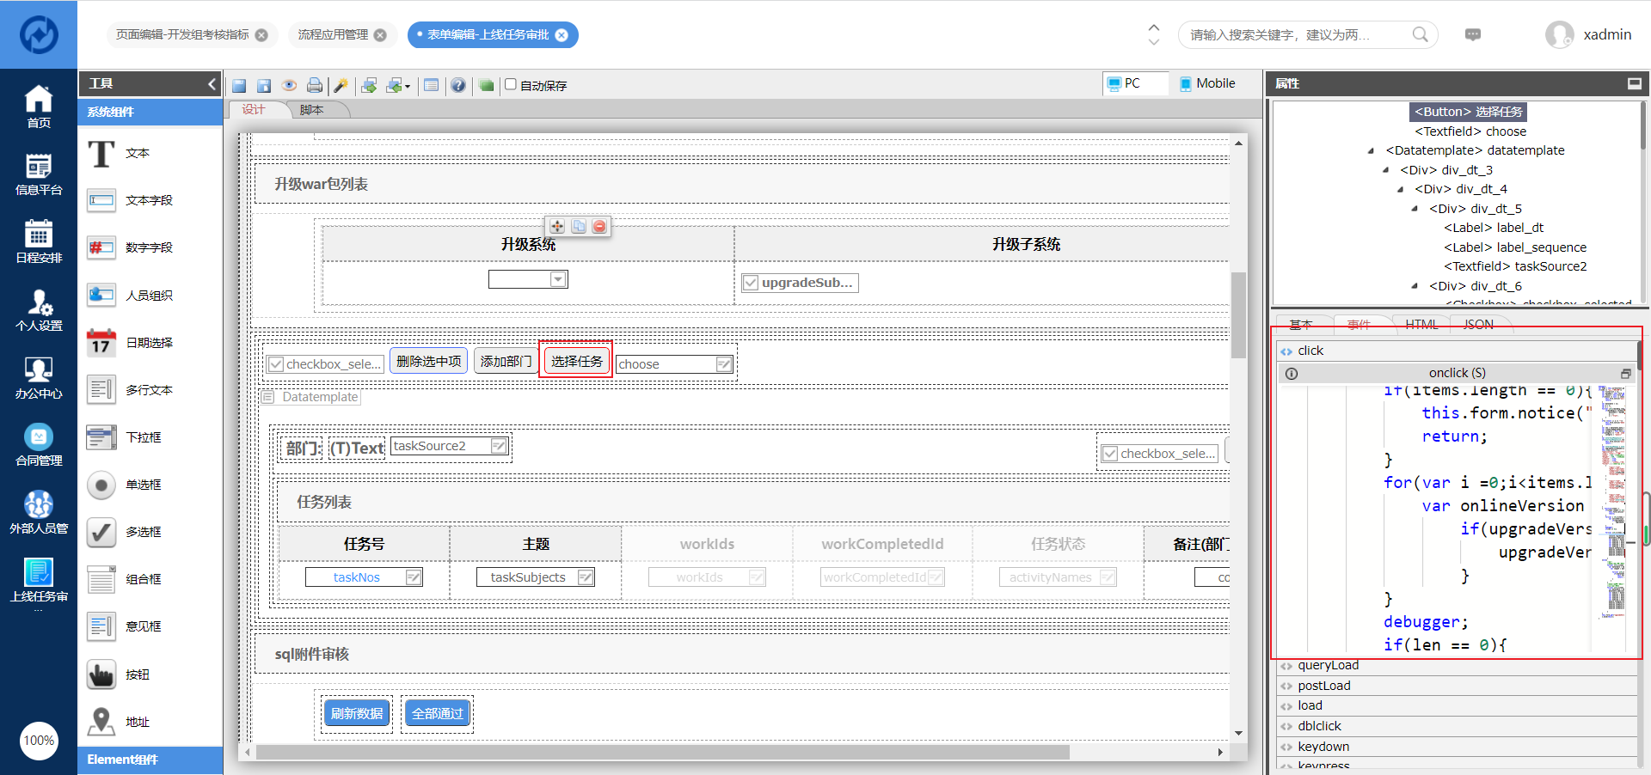Collapse the Datatemplate tree node

tap(1372, 150)
